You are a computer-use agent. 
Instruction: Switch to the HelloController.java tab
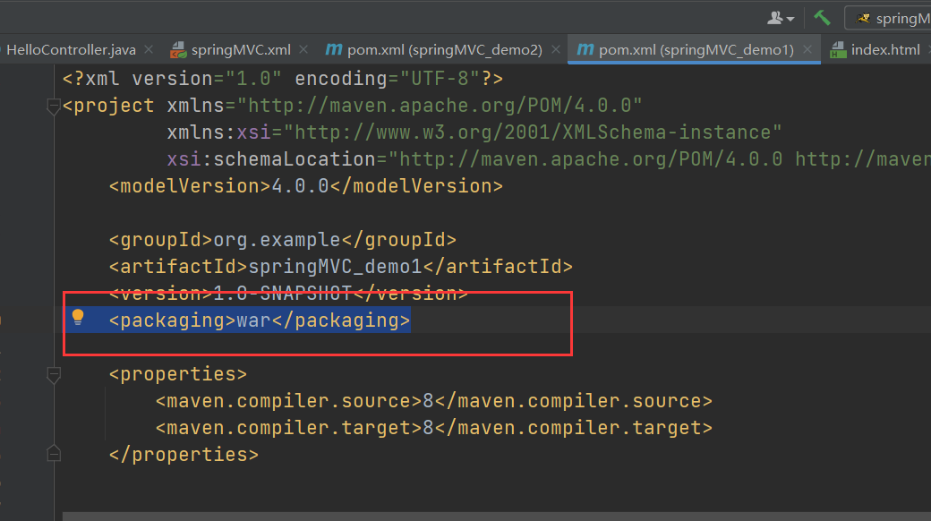click(x=71, y=49)
